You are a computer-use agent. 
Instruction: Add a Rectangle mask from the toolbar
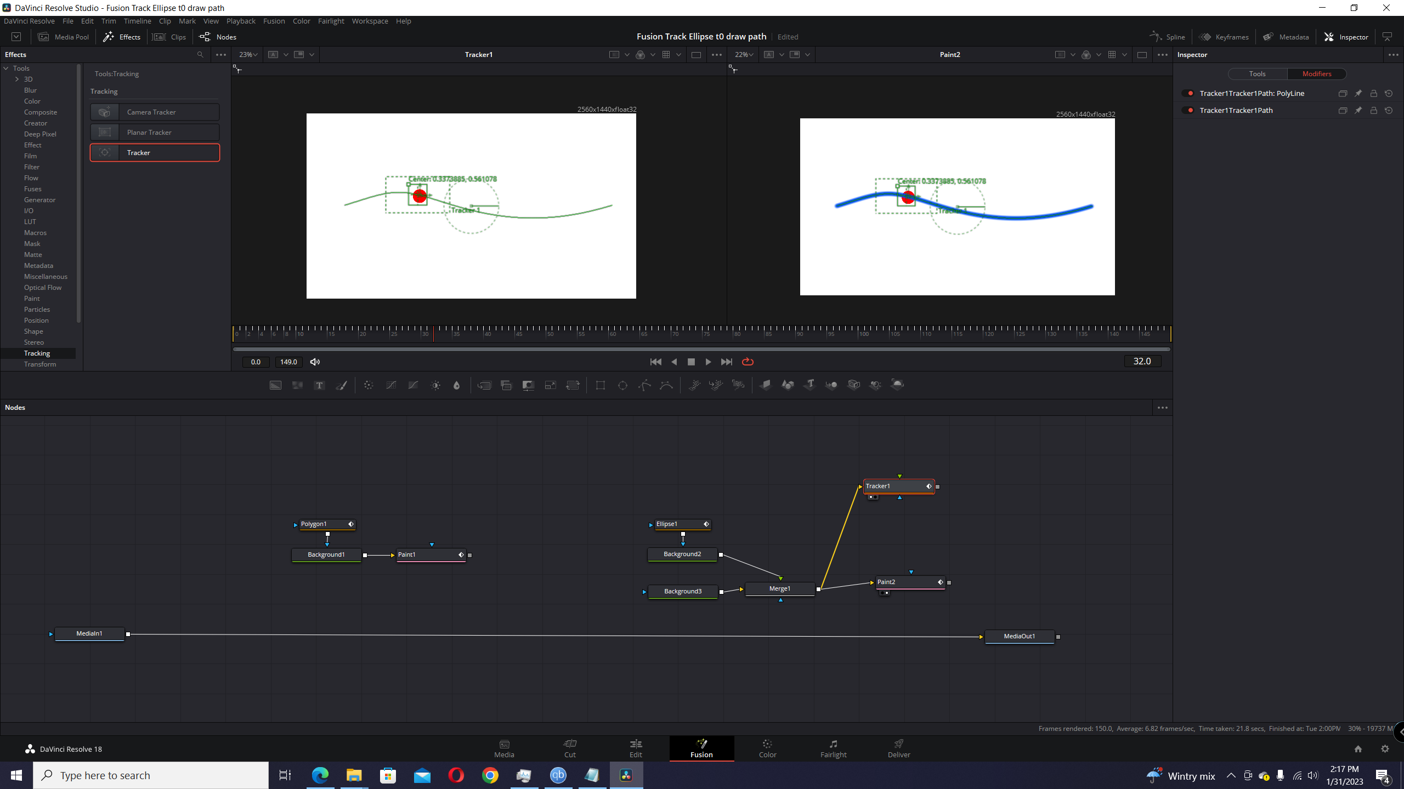coord(601,385)
